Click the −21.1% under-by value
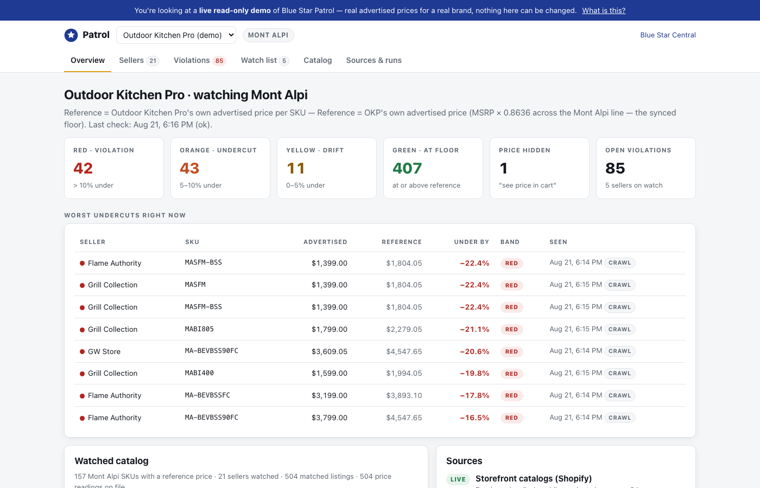The image size is (760, 488). point(474,329)
